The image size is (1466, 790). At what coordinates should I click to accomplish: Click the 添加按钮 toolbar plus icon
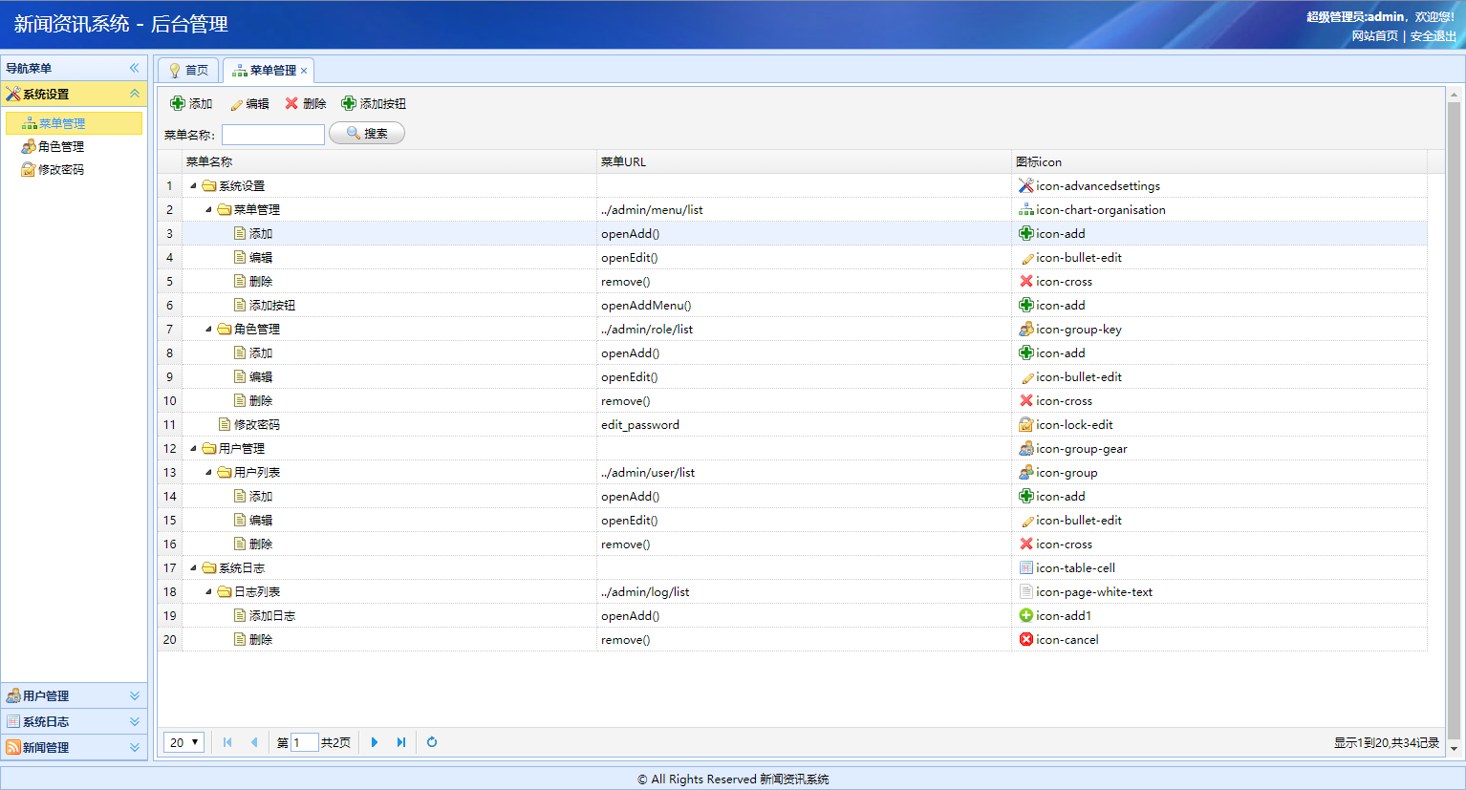click(349, 103)
